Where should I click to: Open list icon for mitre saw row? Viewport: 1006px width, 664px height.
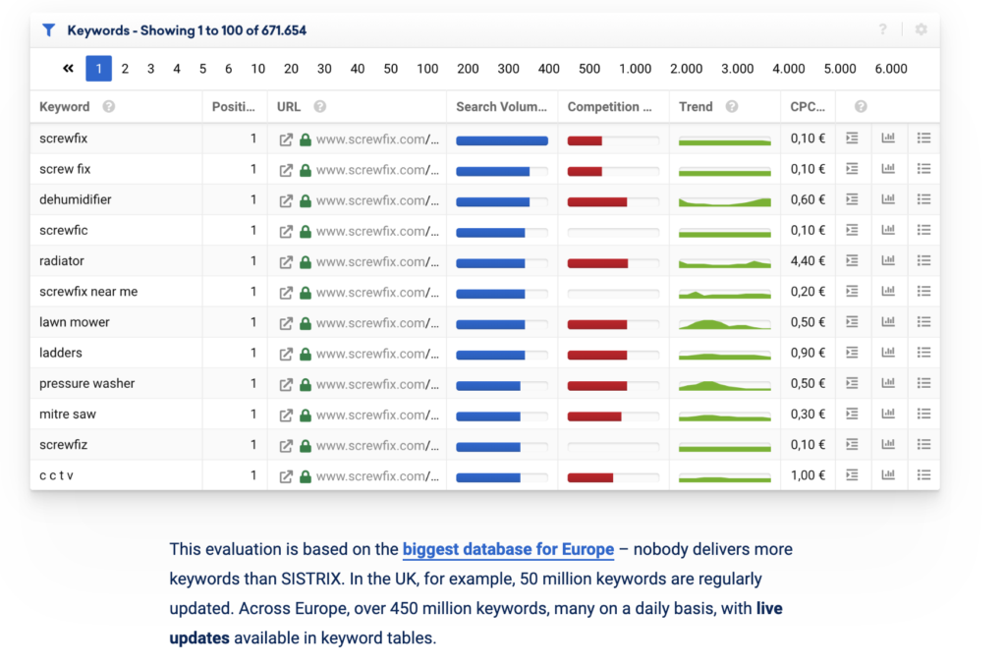(923, 414)
